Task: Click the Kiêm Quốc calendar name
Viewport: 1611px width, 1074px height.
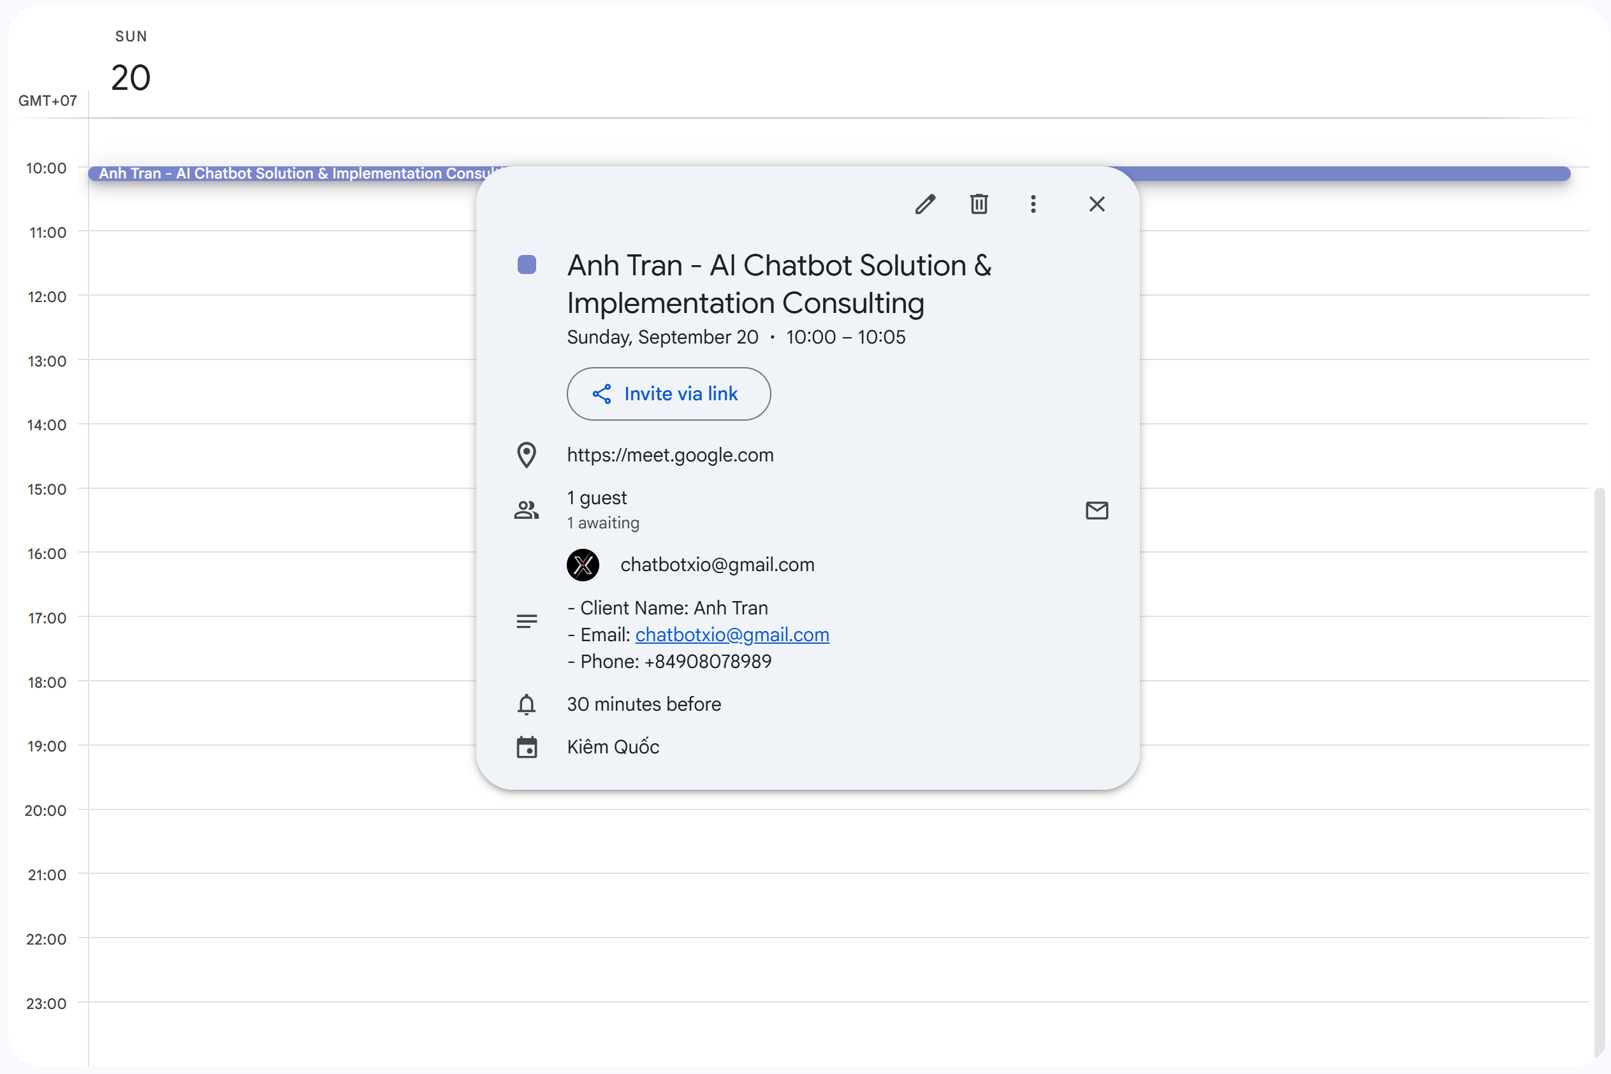Action: (x=613, y=747)
